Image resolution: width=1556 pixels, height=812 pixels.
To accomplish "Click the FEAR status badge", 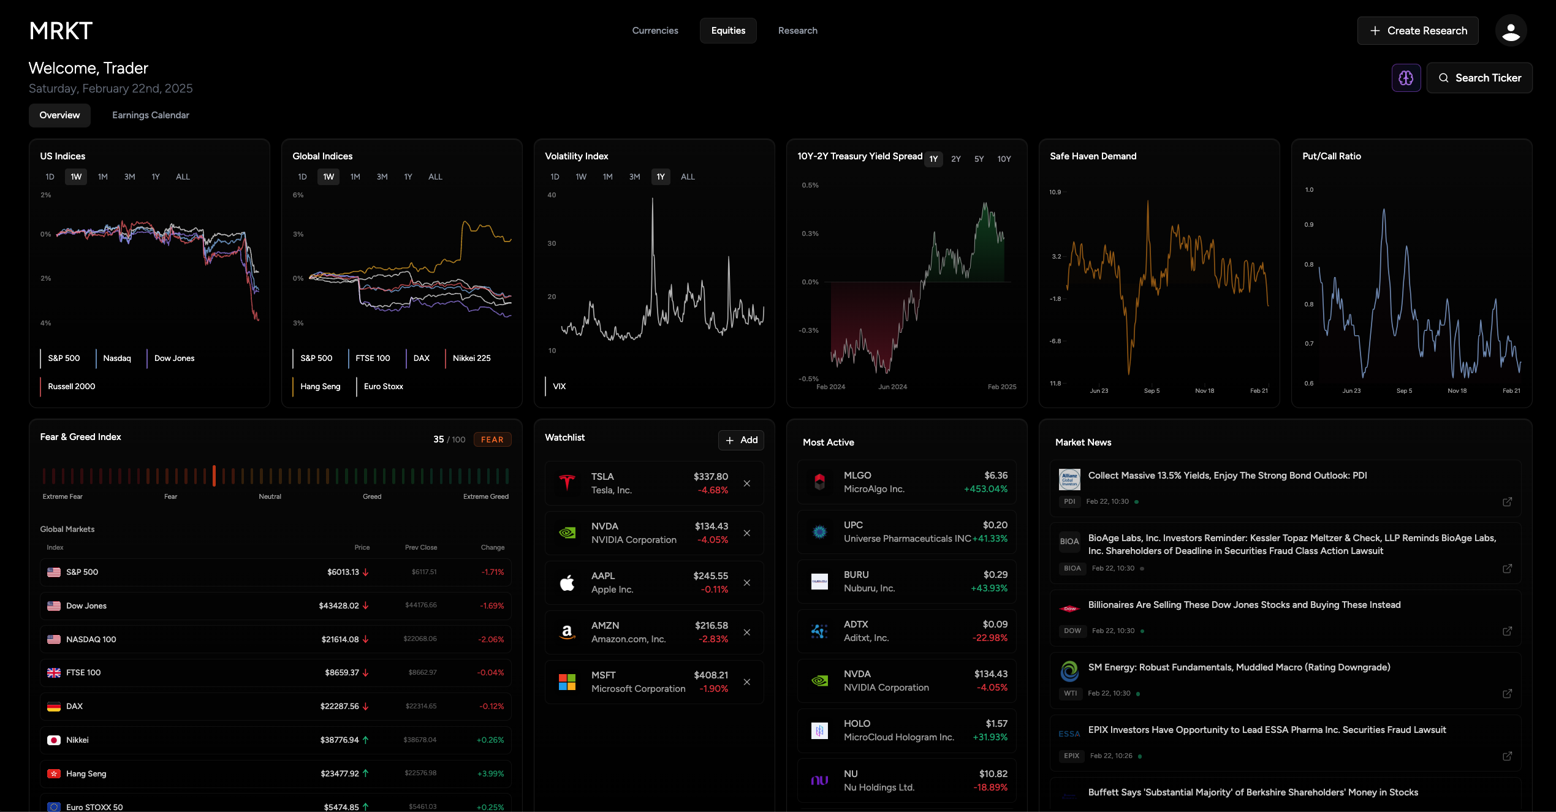I will point(492,440).
